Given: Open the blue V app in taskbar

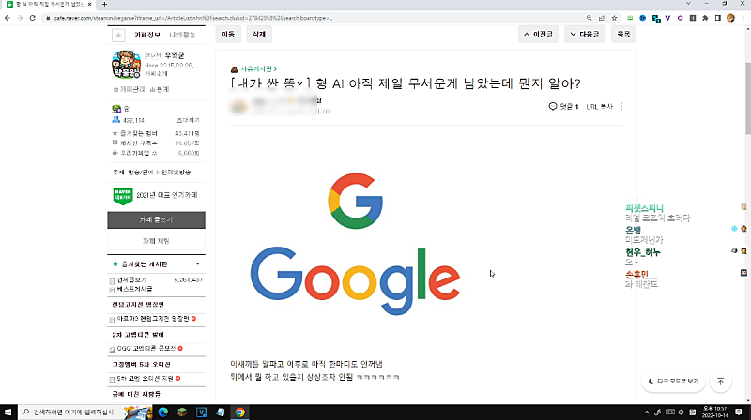Looking at the screenshot, I should tap(201, 412).
